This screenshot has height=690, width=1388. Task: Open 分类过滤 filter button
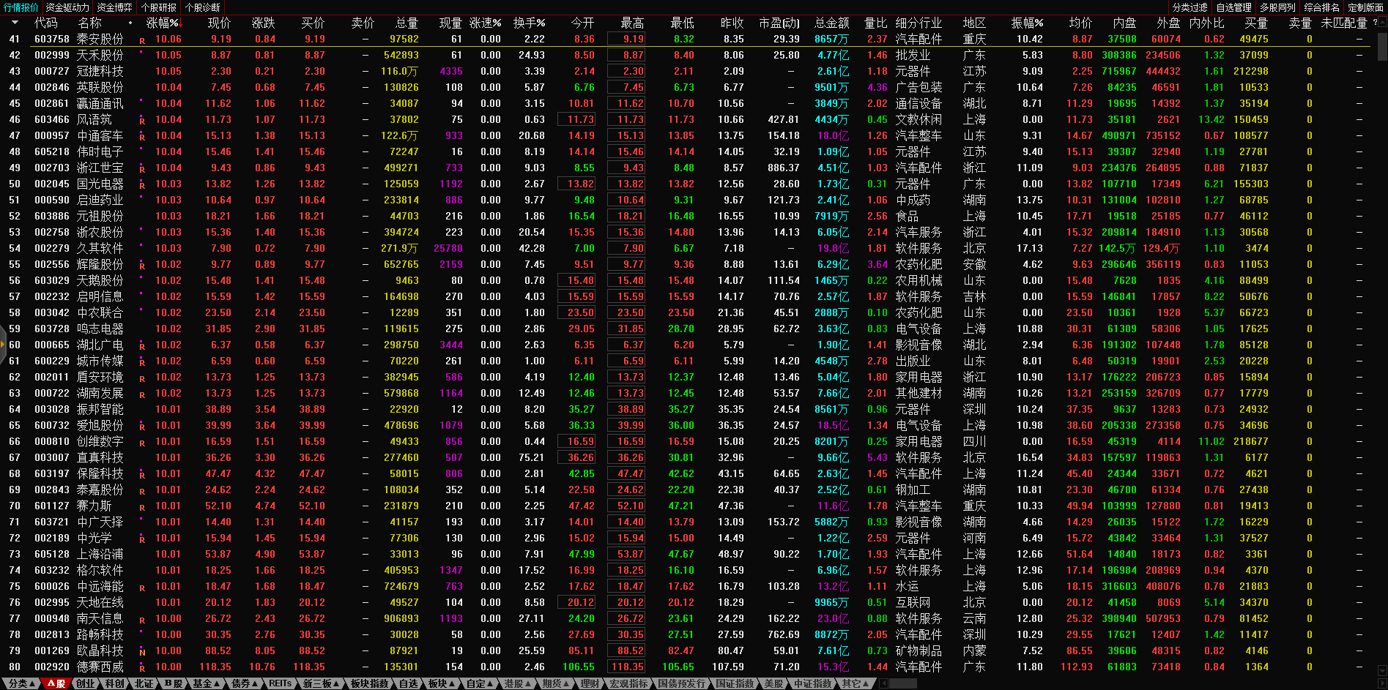pyautogui.click(x=1190, y=7)
